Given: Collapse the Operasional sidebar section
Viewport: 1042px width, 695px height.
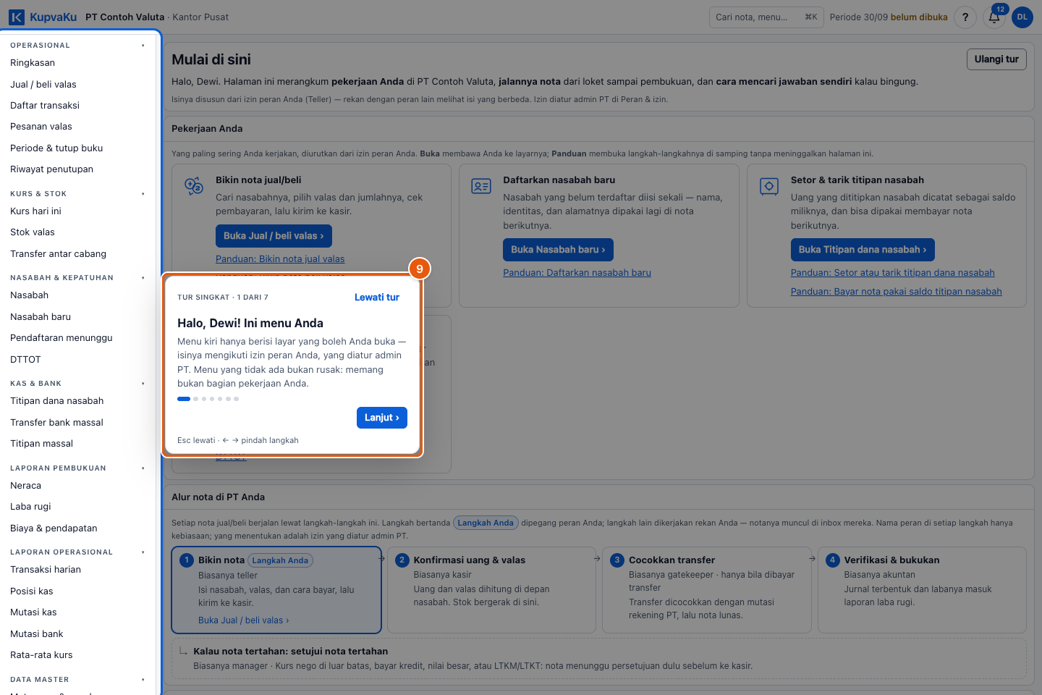Looking at the screenshot, I should click(x=143, y=46).
